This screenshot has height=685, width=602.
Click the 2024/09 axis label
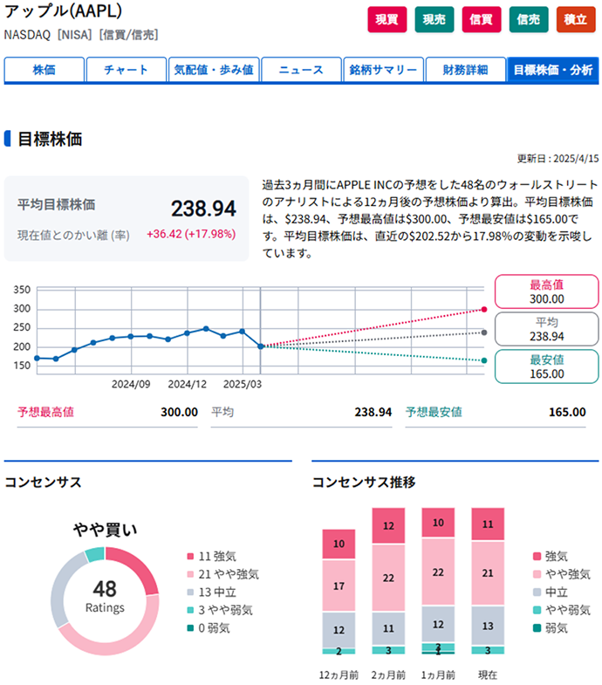click(131, 384)
